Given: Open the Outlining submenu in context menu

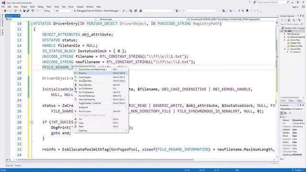Looking at the screenshot, I should [x=101, y=130].
